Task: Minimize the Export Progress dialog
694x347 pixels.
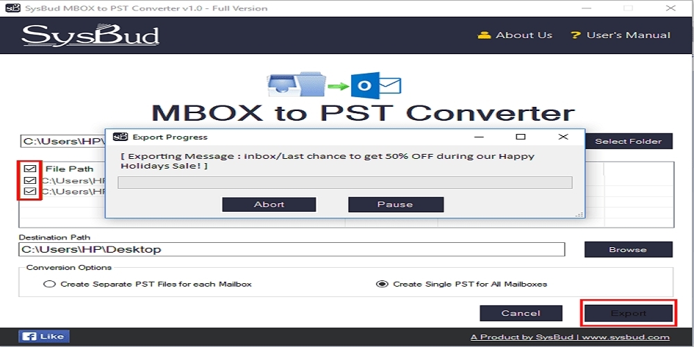Action: [x=479, y=137]
